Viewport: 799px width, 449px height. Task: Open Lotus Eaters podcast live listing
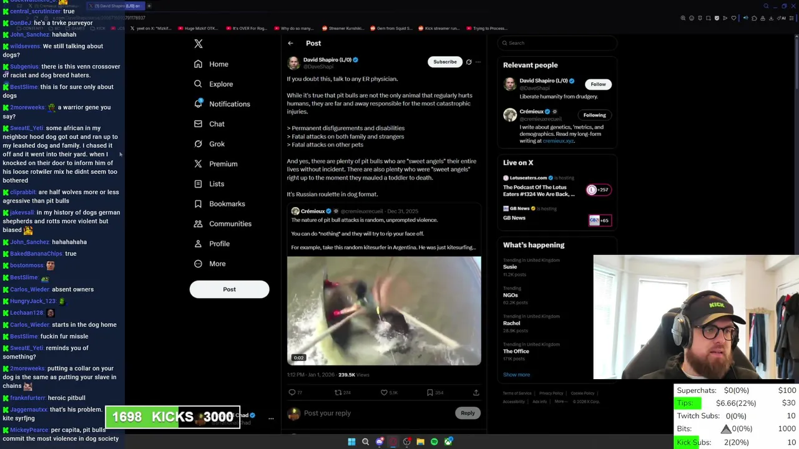pyautogui.click(x=557, y=187)
